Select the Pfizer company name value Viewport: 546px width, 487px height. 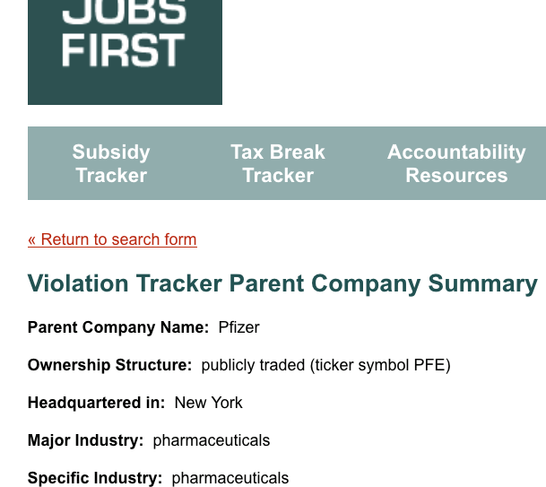point(238,327)
